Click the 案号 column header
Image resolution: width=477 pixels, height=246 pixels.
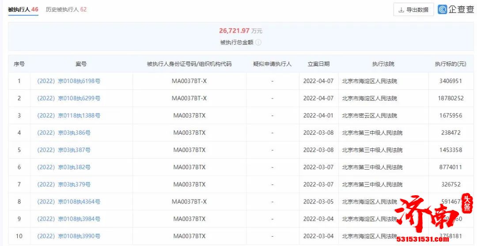tap(81, 64)
